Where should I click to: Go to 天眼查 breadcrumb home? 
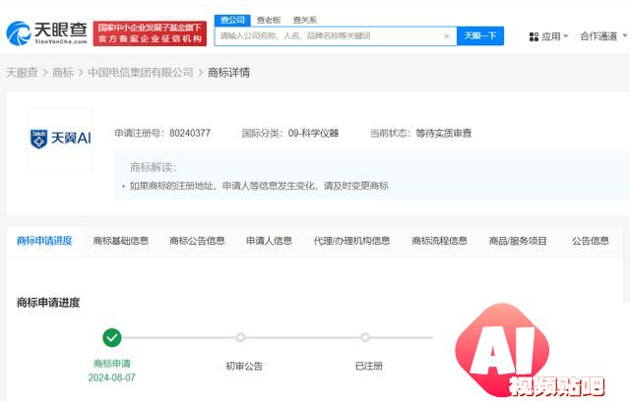coord(22,73)
